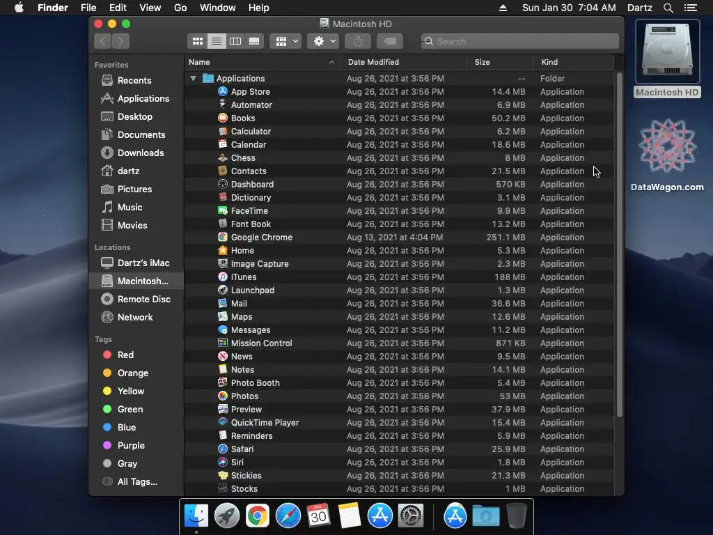
Task: Open the File menu
Action: 88,8
